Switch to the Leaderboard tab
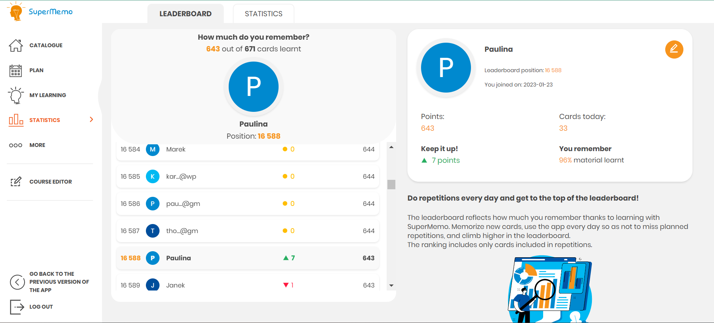The height and width of the screenshot is (323, 714). (186, 14)
